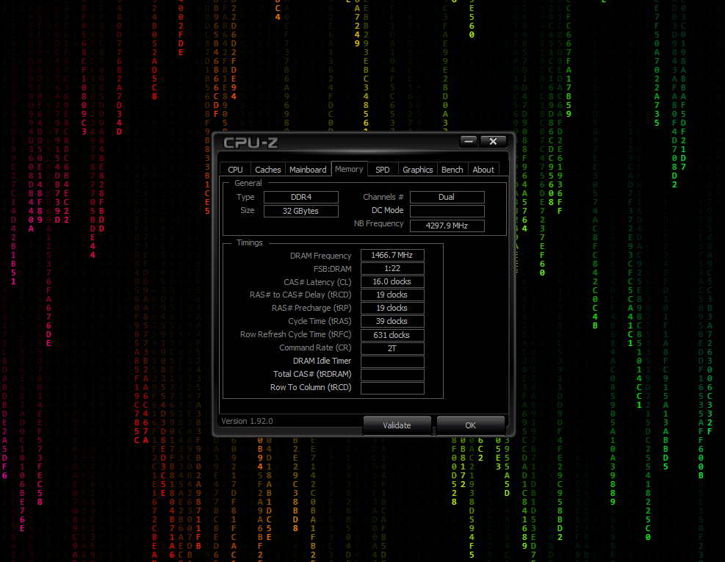Switch to the CPU tab
The image size is (725, 562).
coord(235,170)
